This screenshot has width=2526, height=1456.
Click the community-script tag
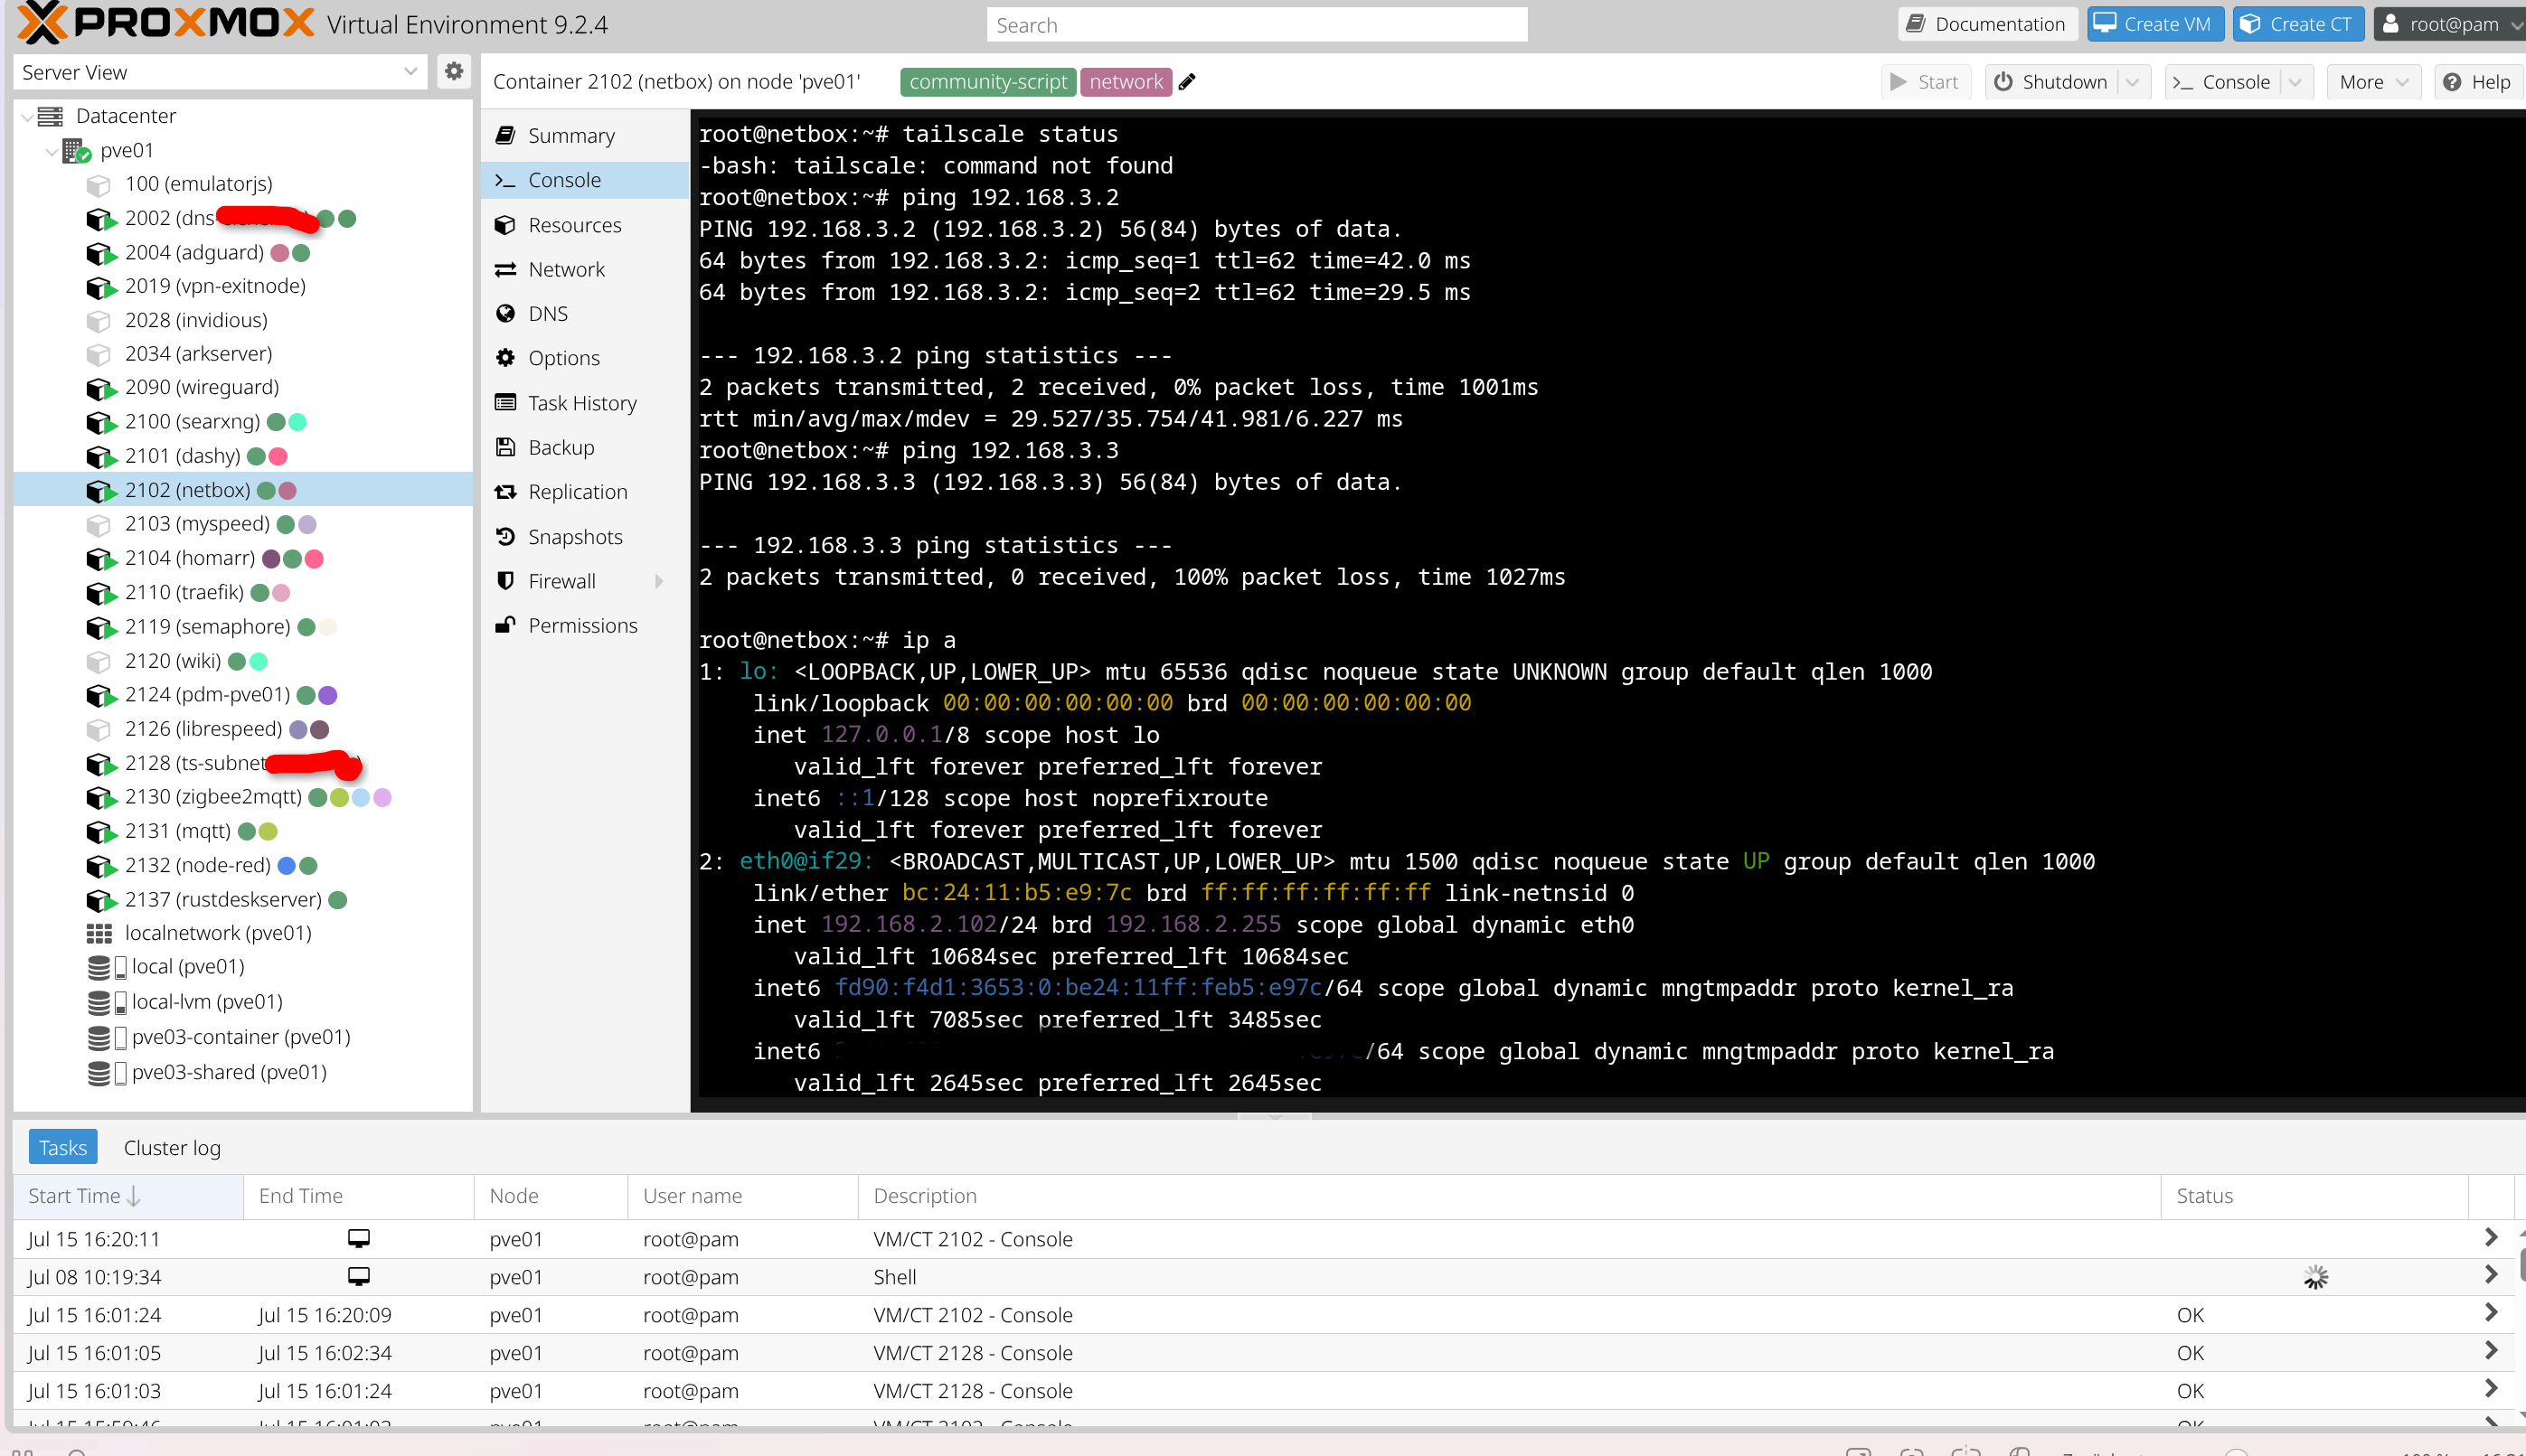(988, 82)
